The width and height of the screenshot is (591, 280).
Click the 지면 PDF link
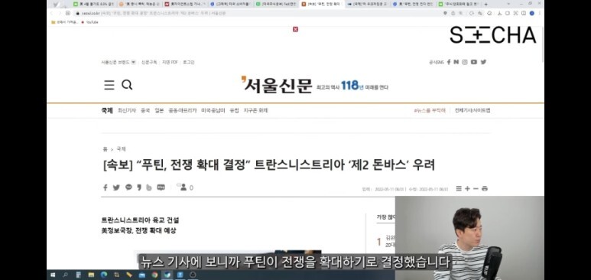click(x=170, y=62)
